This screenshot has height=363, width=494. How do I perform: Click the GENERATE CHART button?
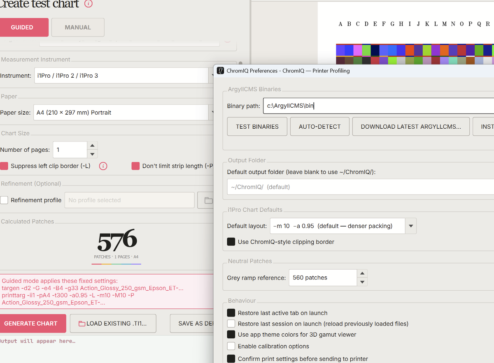32,324
